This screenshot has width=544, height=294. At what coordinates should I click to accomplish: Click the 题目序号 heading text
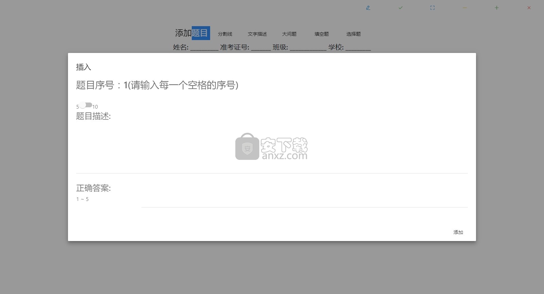tap(157, 85)
